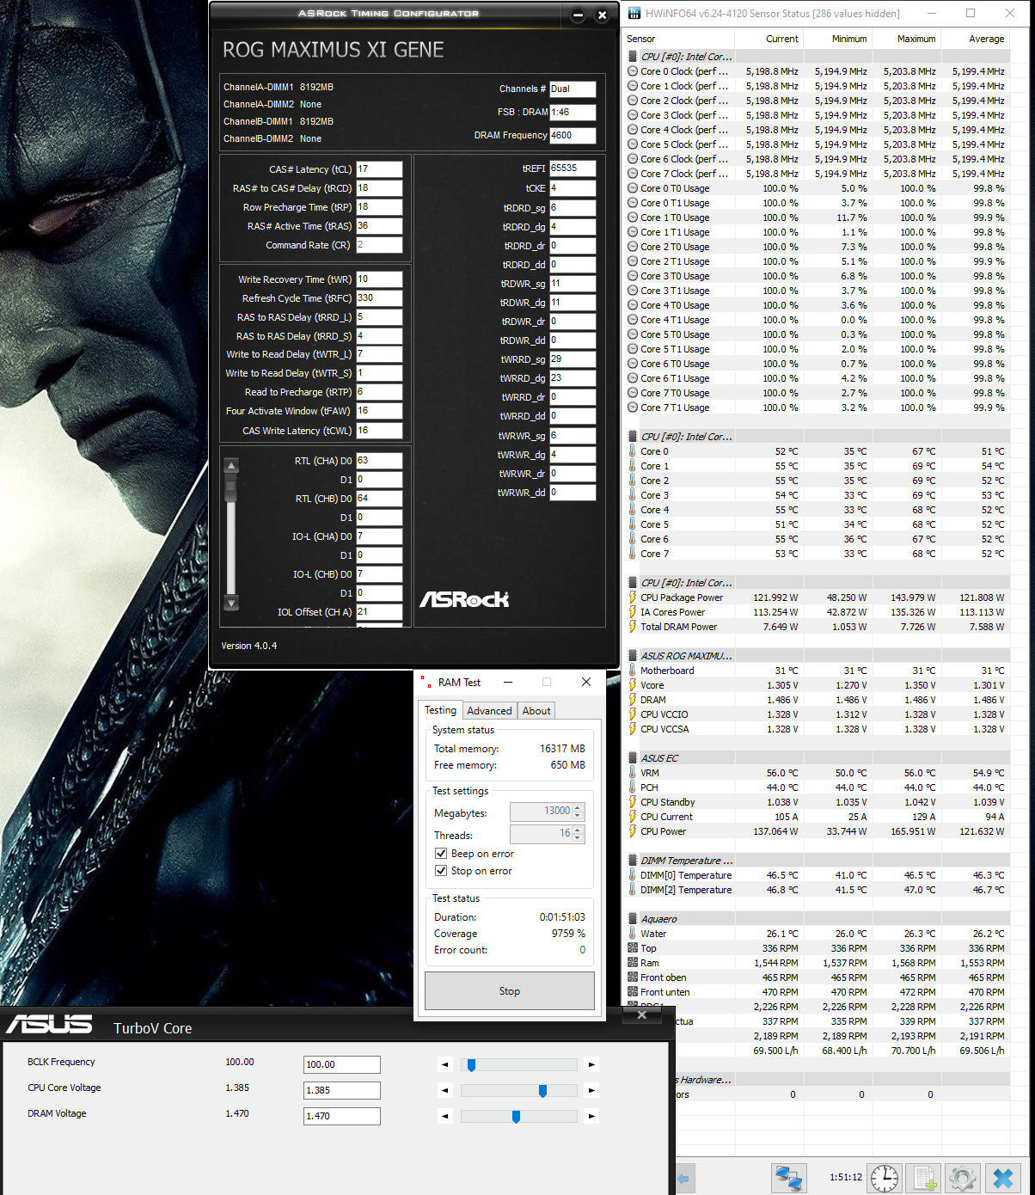Click the chip icon of the DIMM Temperature group

(633, 861)
